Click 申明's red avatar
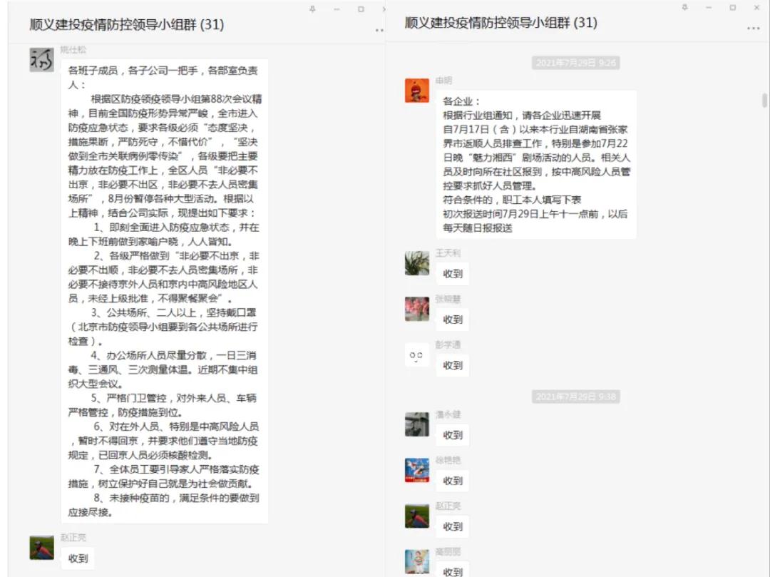Viewport: 770px width, 577px height. click(417, 91)
